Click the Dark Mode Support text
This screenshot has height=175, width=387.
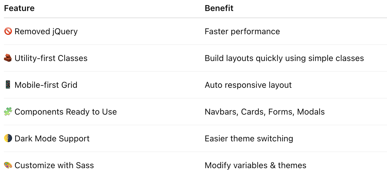(x=52, y=139)
